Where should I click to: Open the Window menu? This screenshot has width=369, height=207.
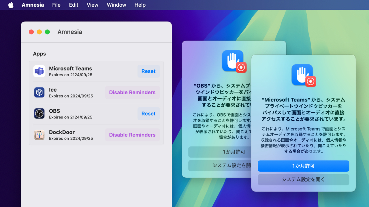(116, 5)
